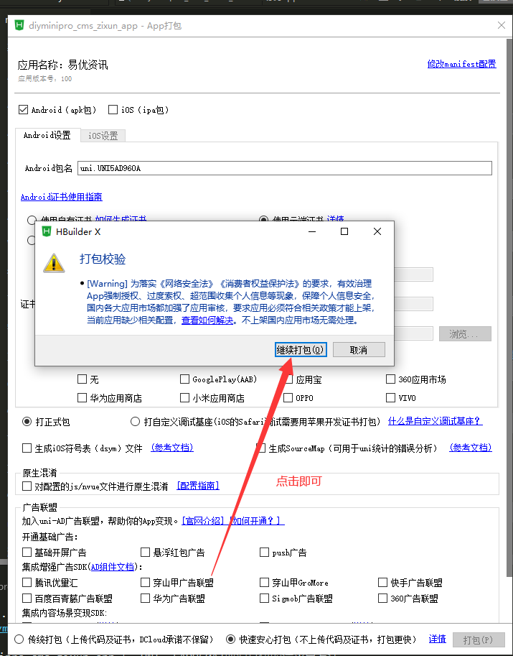
Task: Click the 继续打包(C) button
Action: pos(301,350)
